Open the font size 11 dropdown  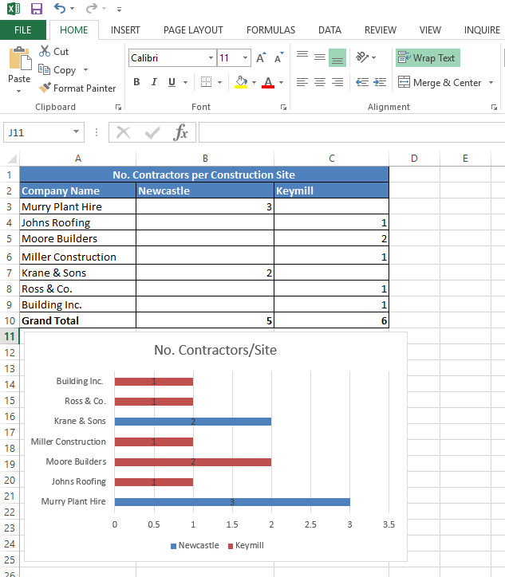(x=245, y=57)
